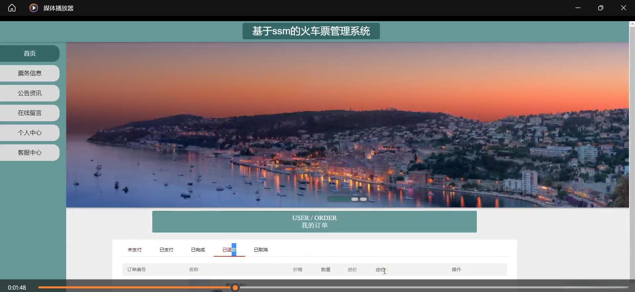
Task: Click the 媒体播放器 title text
Action: point(59,8)
